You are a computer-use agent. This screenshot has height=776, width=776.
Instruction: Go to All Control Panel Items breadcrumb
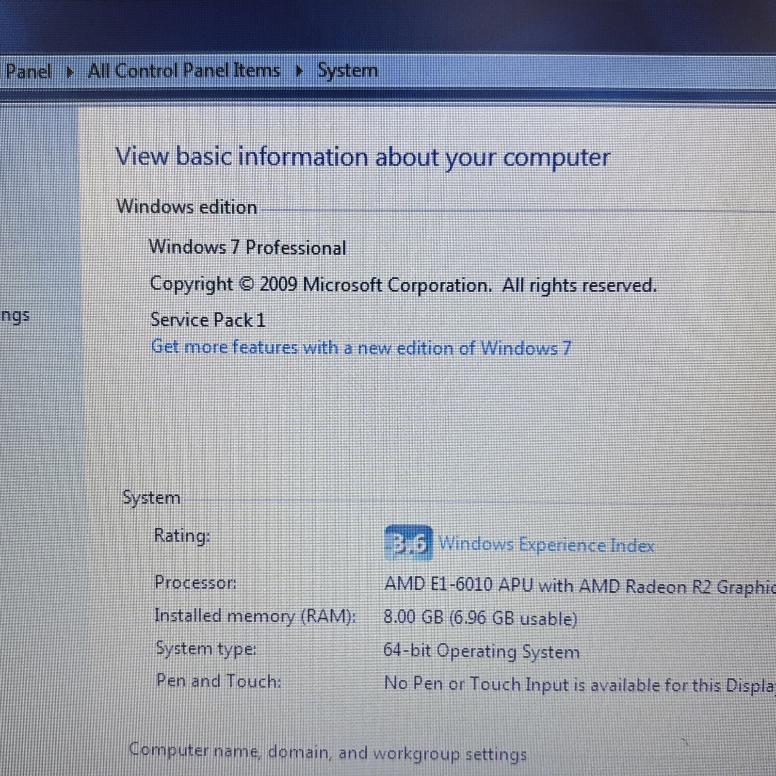[184, 71]
